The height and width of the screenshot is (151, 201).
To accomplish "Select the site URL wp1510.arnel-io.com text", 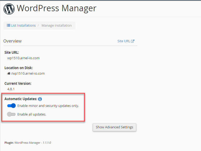I will point(23,58).
